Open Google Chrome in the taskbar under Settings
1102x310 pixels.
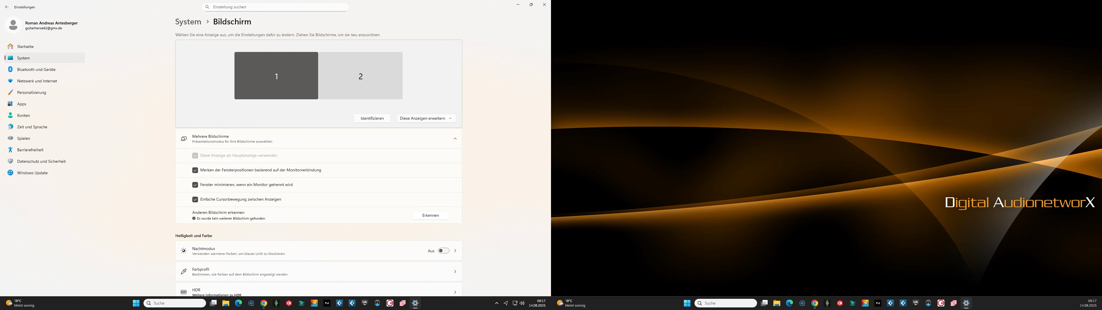264,303
